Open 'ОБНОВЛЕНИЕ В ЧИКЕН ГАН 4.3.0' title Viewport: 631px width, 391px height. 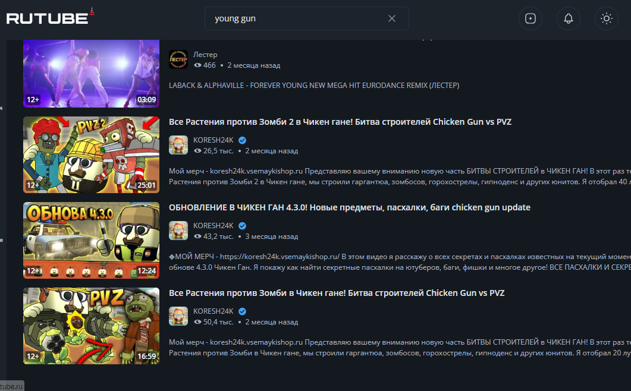click(x=349, y=207)
